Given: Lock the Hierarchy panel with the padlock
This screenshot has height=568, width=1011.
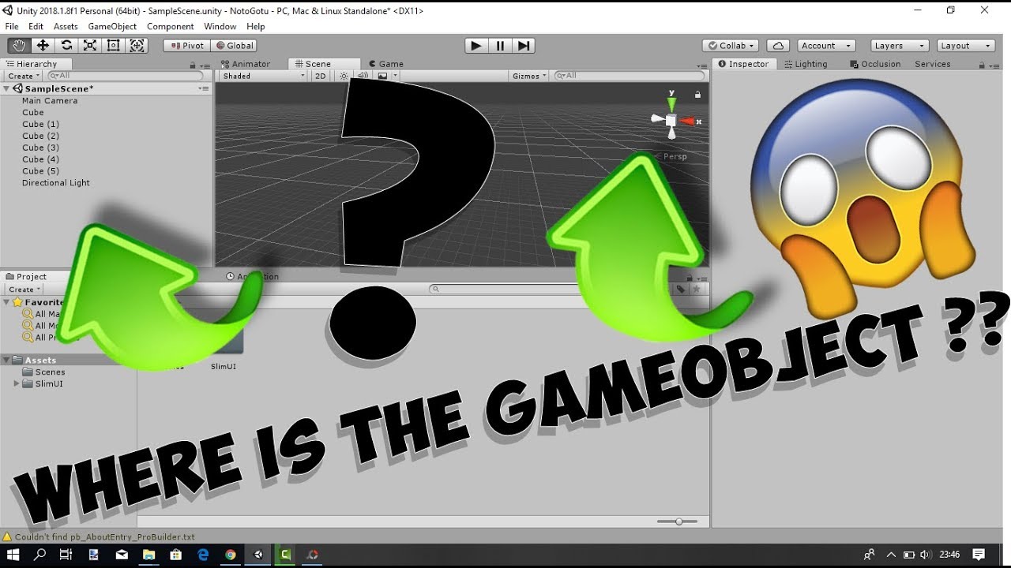Looking at the screenshot, I should click(193, 65).
